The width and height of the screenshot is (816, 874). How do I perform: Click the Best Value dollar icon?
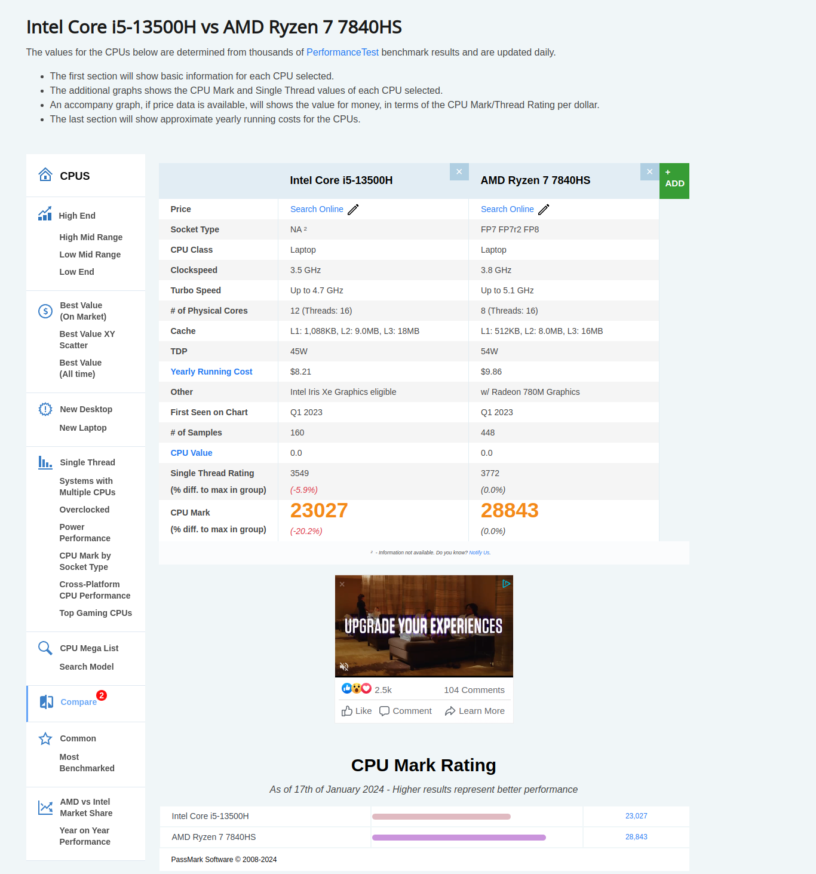[x=45, y=311]
